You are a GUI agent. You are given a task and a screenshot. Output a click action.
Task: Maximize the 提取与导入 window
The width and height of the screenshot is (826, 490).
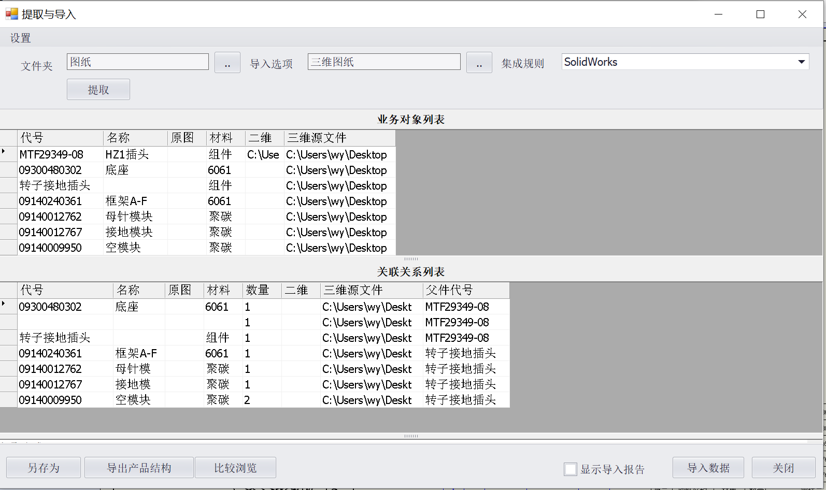(760, 14)
